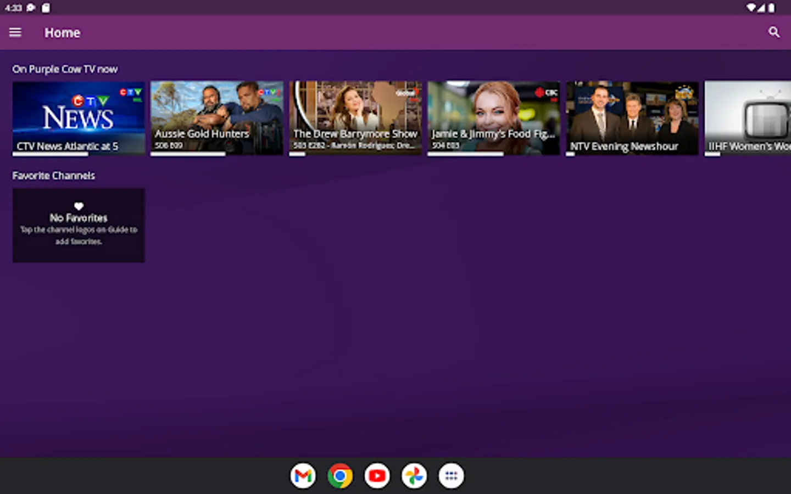Click the progress bar under CTV News Atlantic
This screenshot has height=494, width=791.
[79, 154]
